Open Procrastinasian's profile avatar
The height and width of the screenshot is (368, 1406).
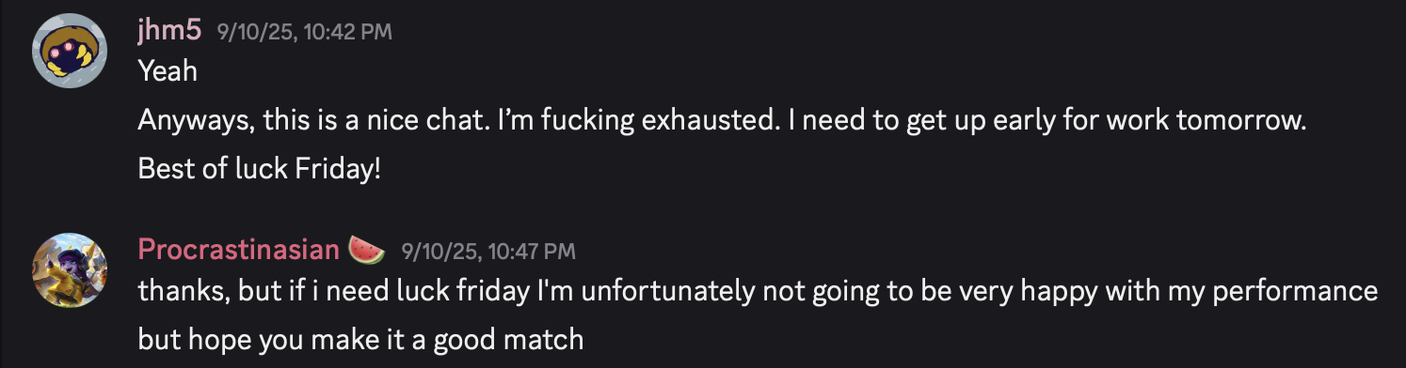[69, 269]
